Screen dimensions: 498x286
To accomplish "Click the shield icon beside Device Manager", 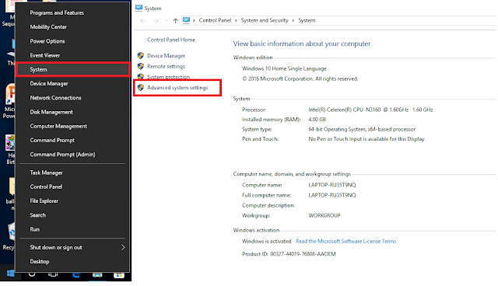I will 141,55.
